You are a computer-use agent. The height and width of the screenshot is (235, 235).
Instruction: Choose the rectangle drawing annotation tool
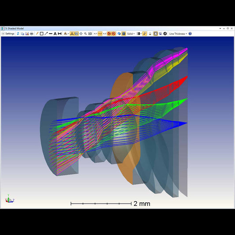pyautogui.click(x=41, y=34)
